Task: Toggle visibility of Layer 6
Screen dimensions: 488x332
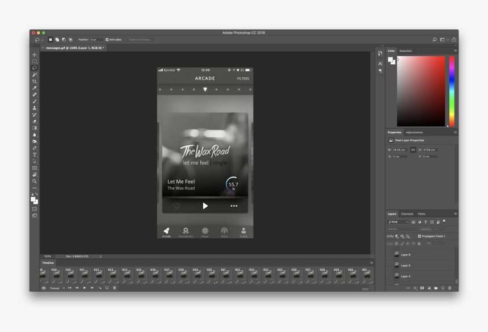Action: point(389,254)
